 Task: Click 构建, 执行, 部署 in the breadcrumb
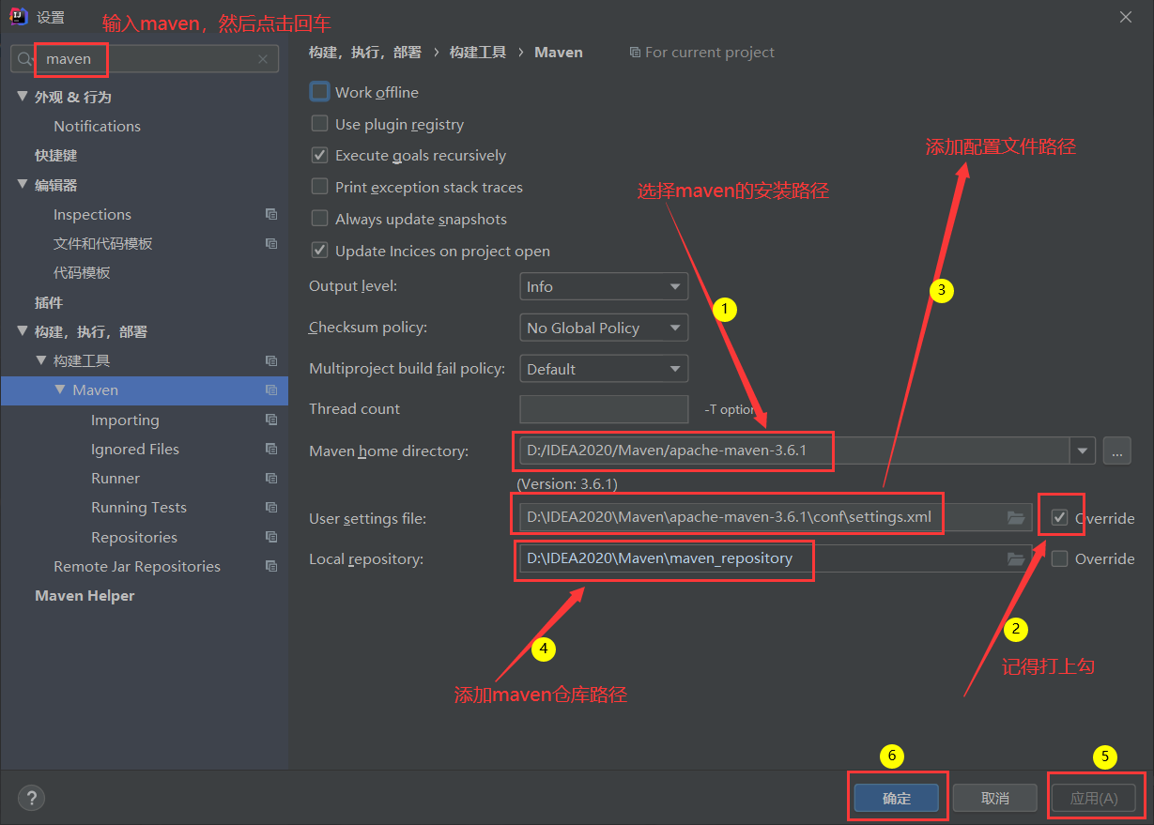coord(365,53)
